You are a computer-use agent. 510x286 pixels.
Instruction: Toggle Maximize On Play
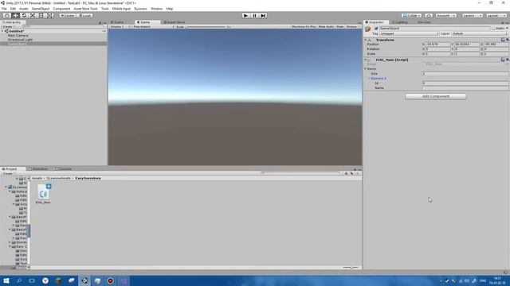[x=304, y=26]
